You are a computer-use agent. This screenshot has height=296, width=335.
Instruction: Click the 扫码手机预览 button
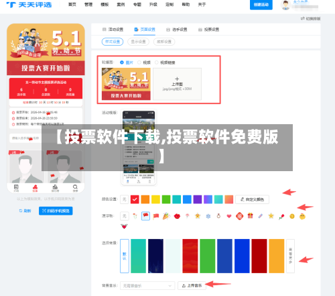[x=56, y=211]
